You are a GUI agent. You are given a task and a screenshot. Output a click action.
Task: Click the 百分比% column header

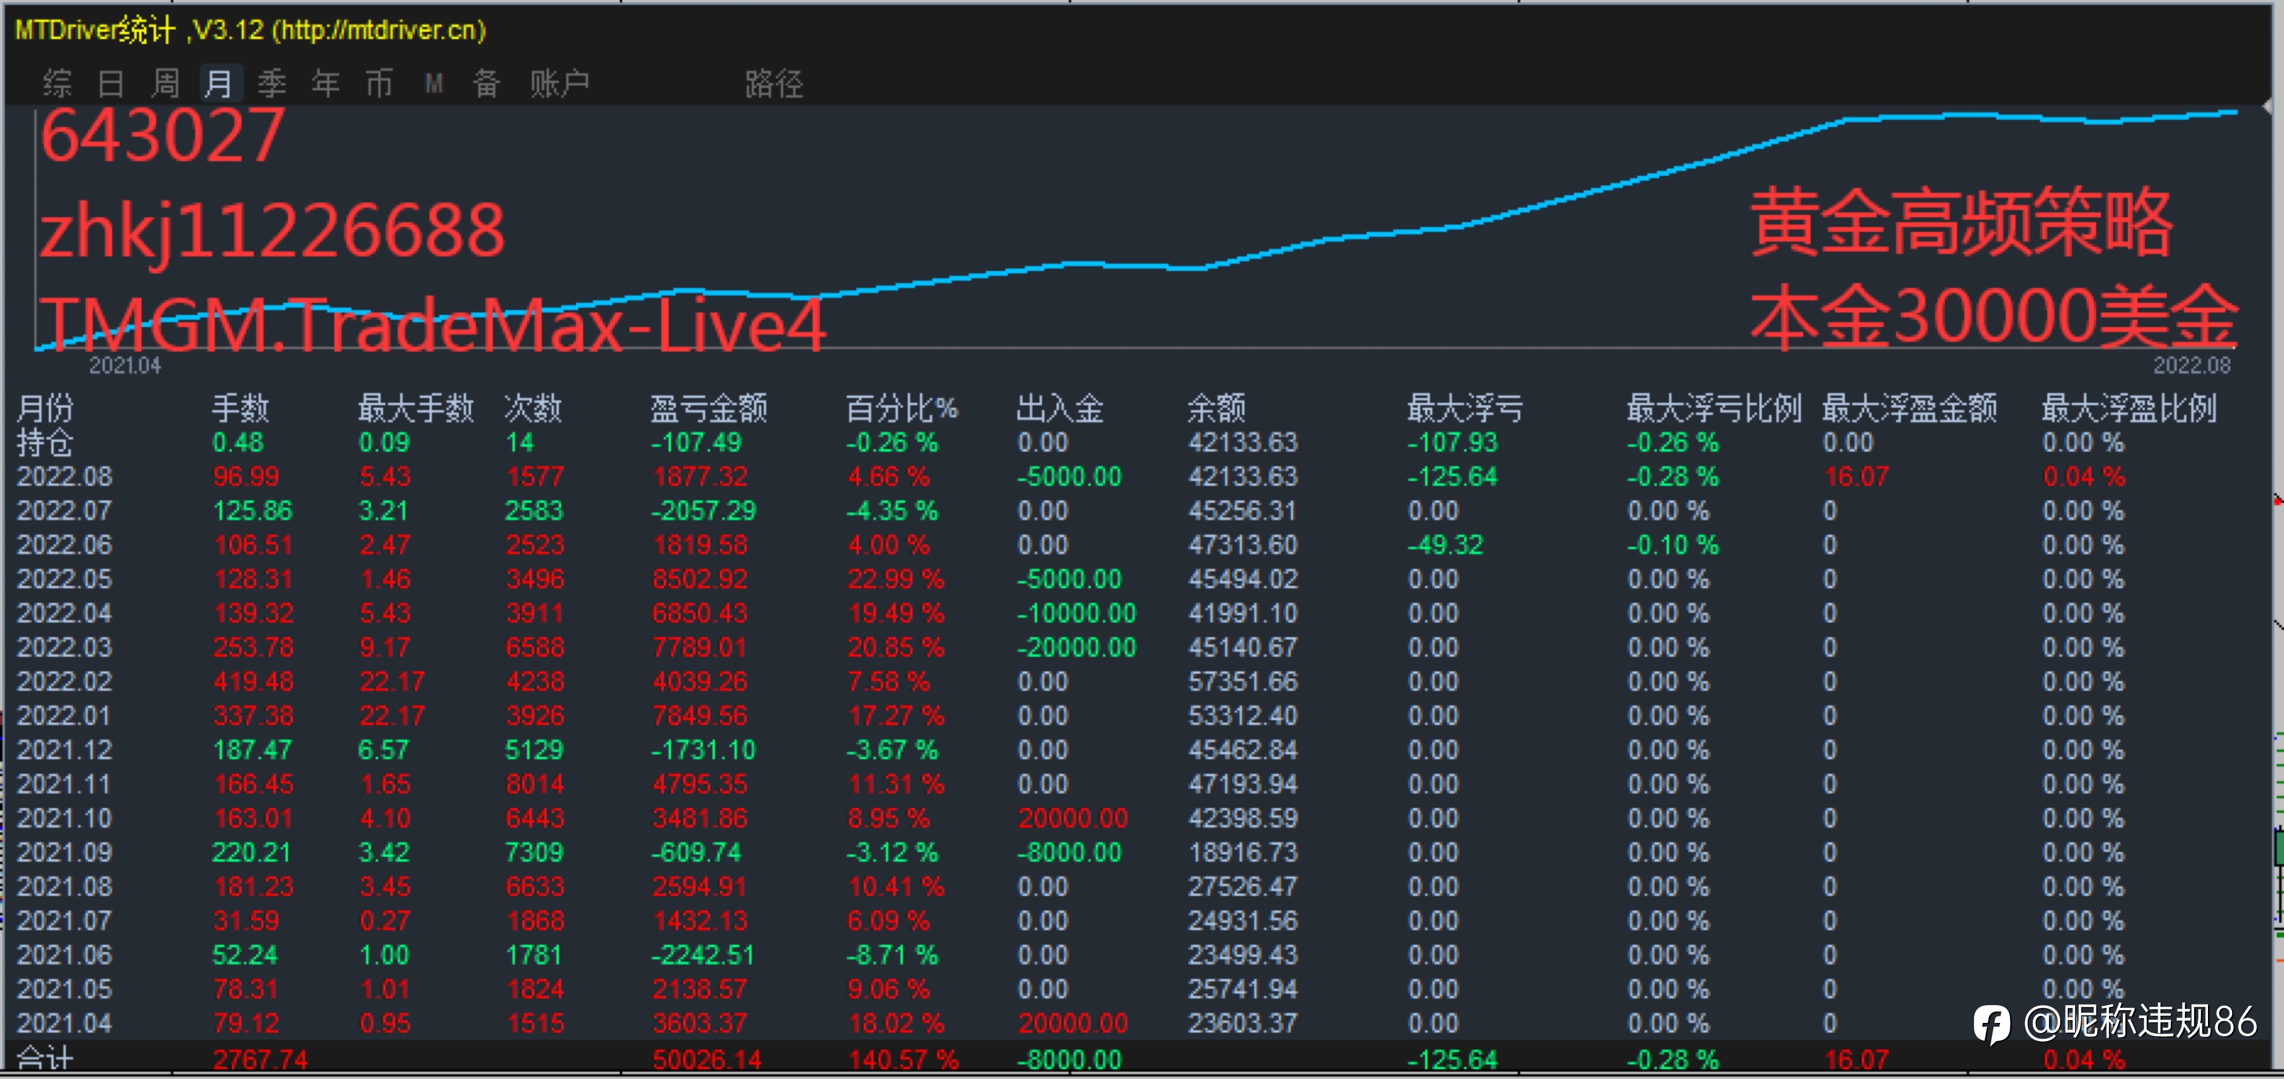pos(902,409)
